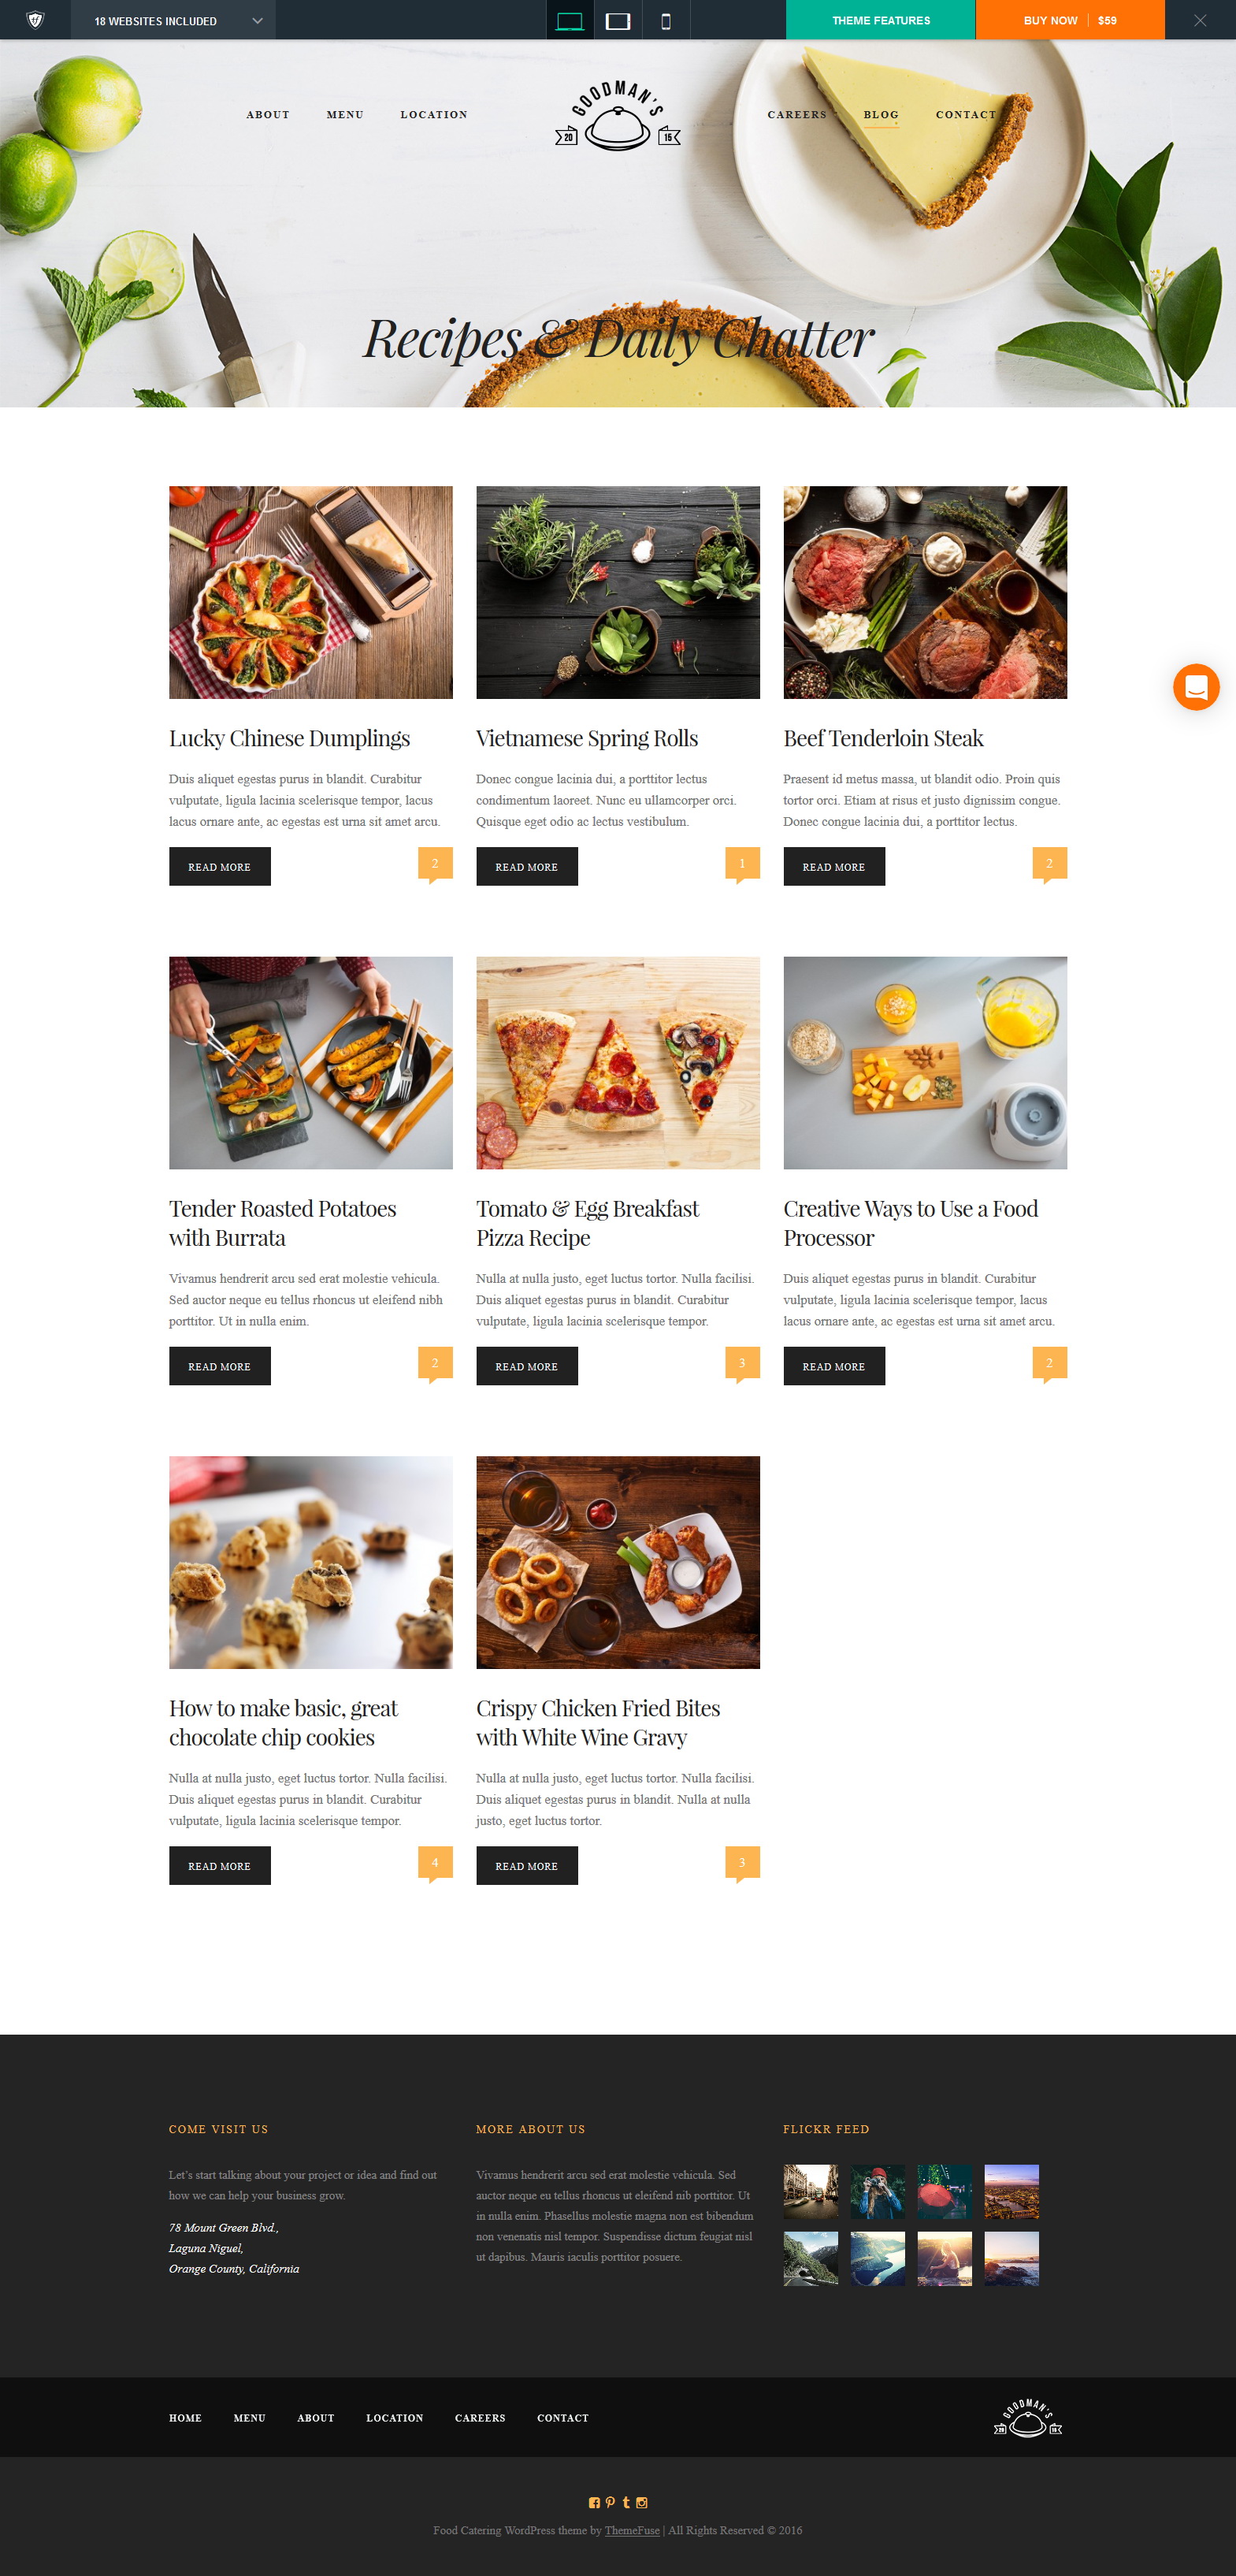Open comment count for Lucky Chinese Dumplings
Screen dimensions: 1236x2576
[435, 865]
